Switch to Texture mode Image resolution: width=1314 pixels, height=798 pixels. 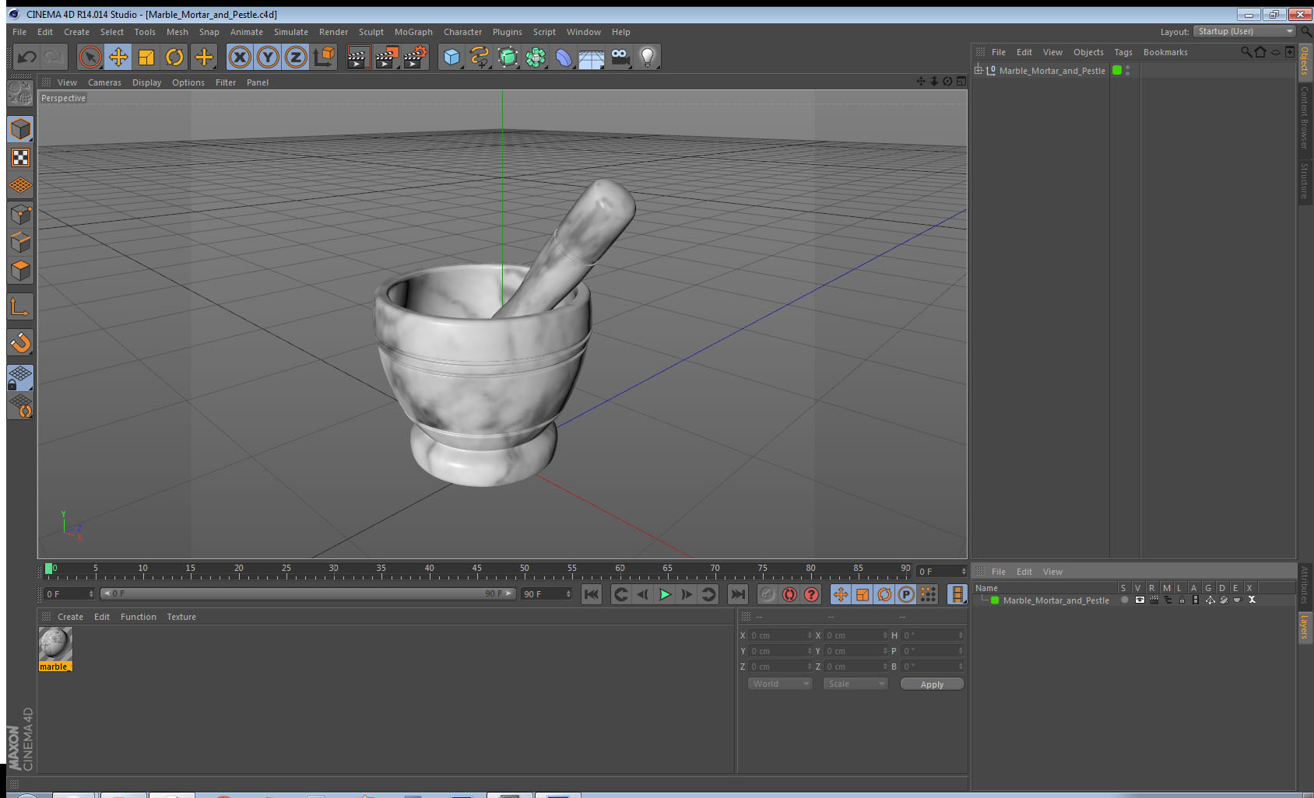click(20, 158)
